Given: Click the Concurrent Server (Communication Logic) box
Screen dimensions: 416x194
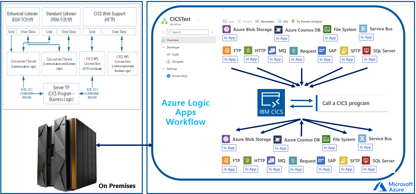Looking at the screenshot, I should 23,64.
